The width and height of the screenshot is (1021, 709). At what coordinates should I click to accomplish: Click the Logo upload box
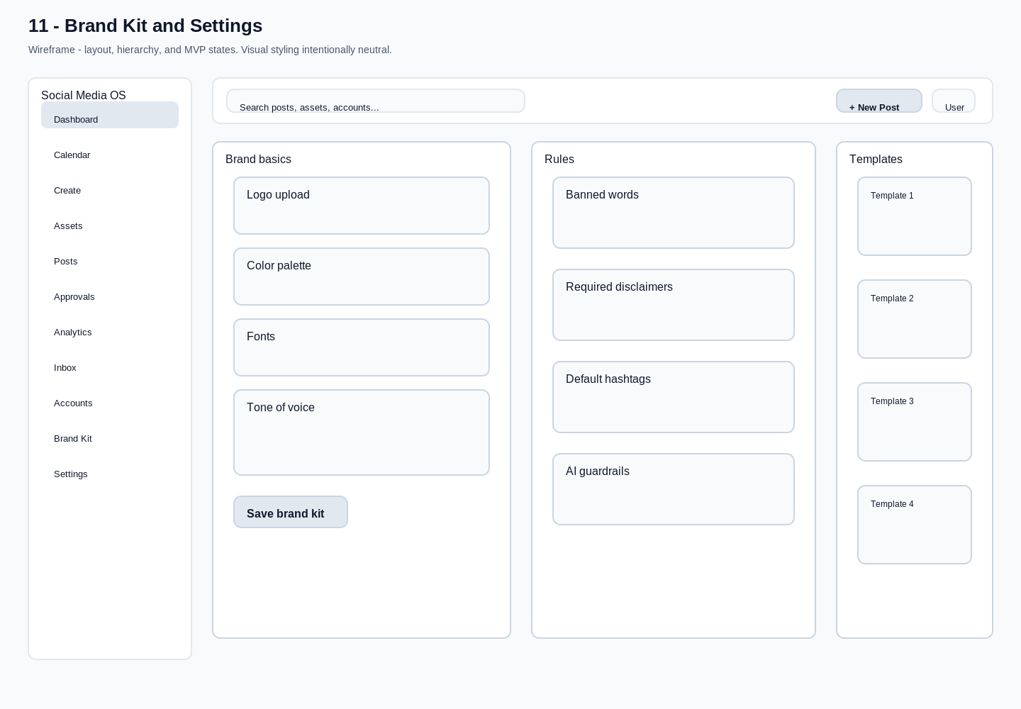click(x=362, y=206)
